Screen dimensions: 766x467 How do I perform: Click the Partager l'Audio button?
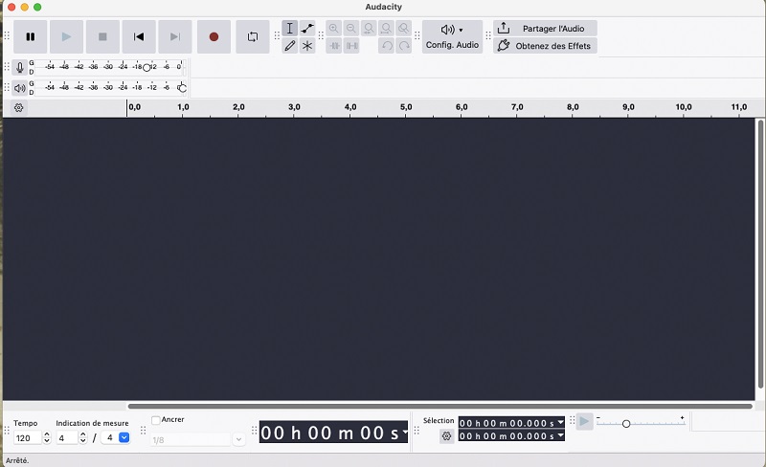point(545,29)
